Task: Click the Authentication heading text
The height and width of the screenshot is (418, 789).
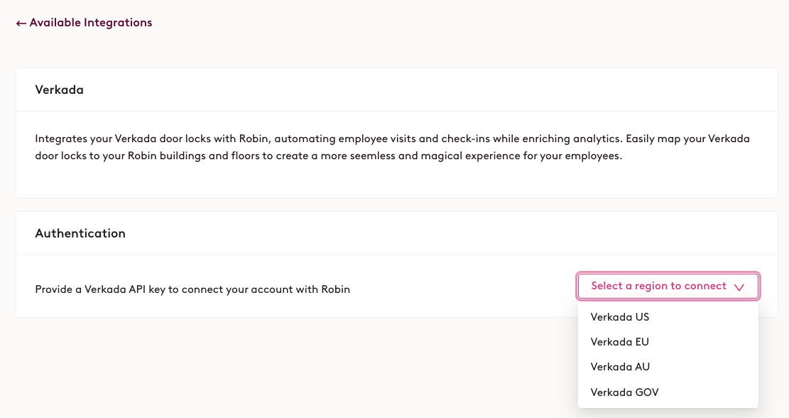Action: click(80, 233)
